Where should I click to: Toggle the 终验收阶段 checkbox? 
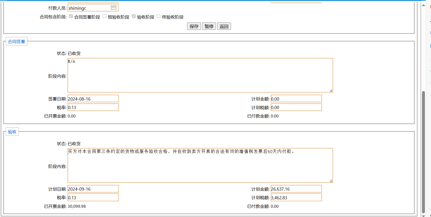pos(159,16)
